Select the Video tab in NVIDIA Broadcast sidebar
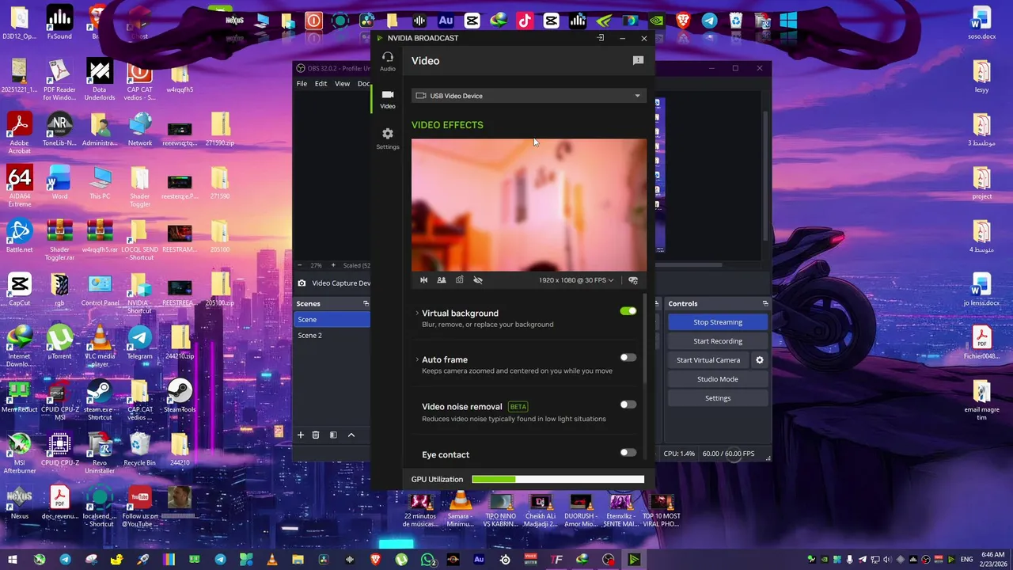This screenshot has height=570, width=1013. (x=387, y=99)
